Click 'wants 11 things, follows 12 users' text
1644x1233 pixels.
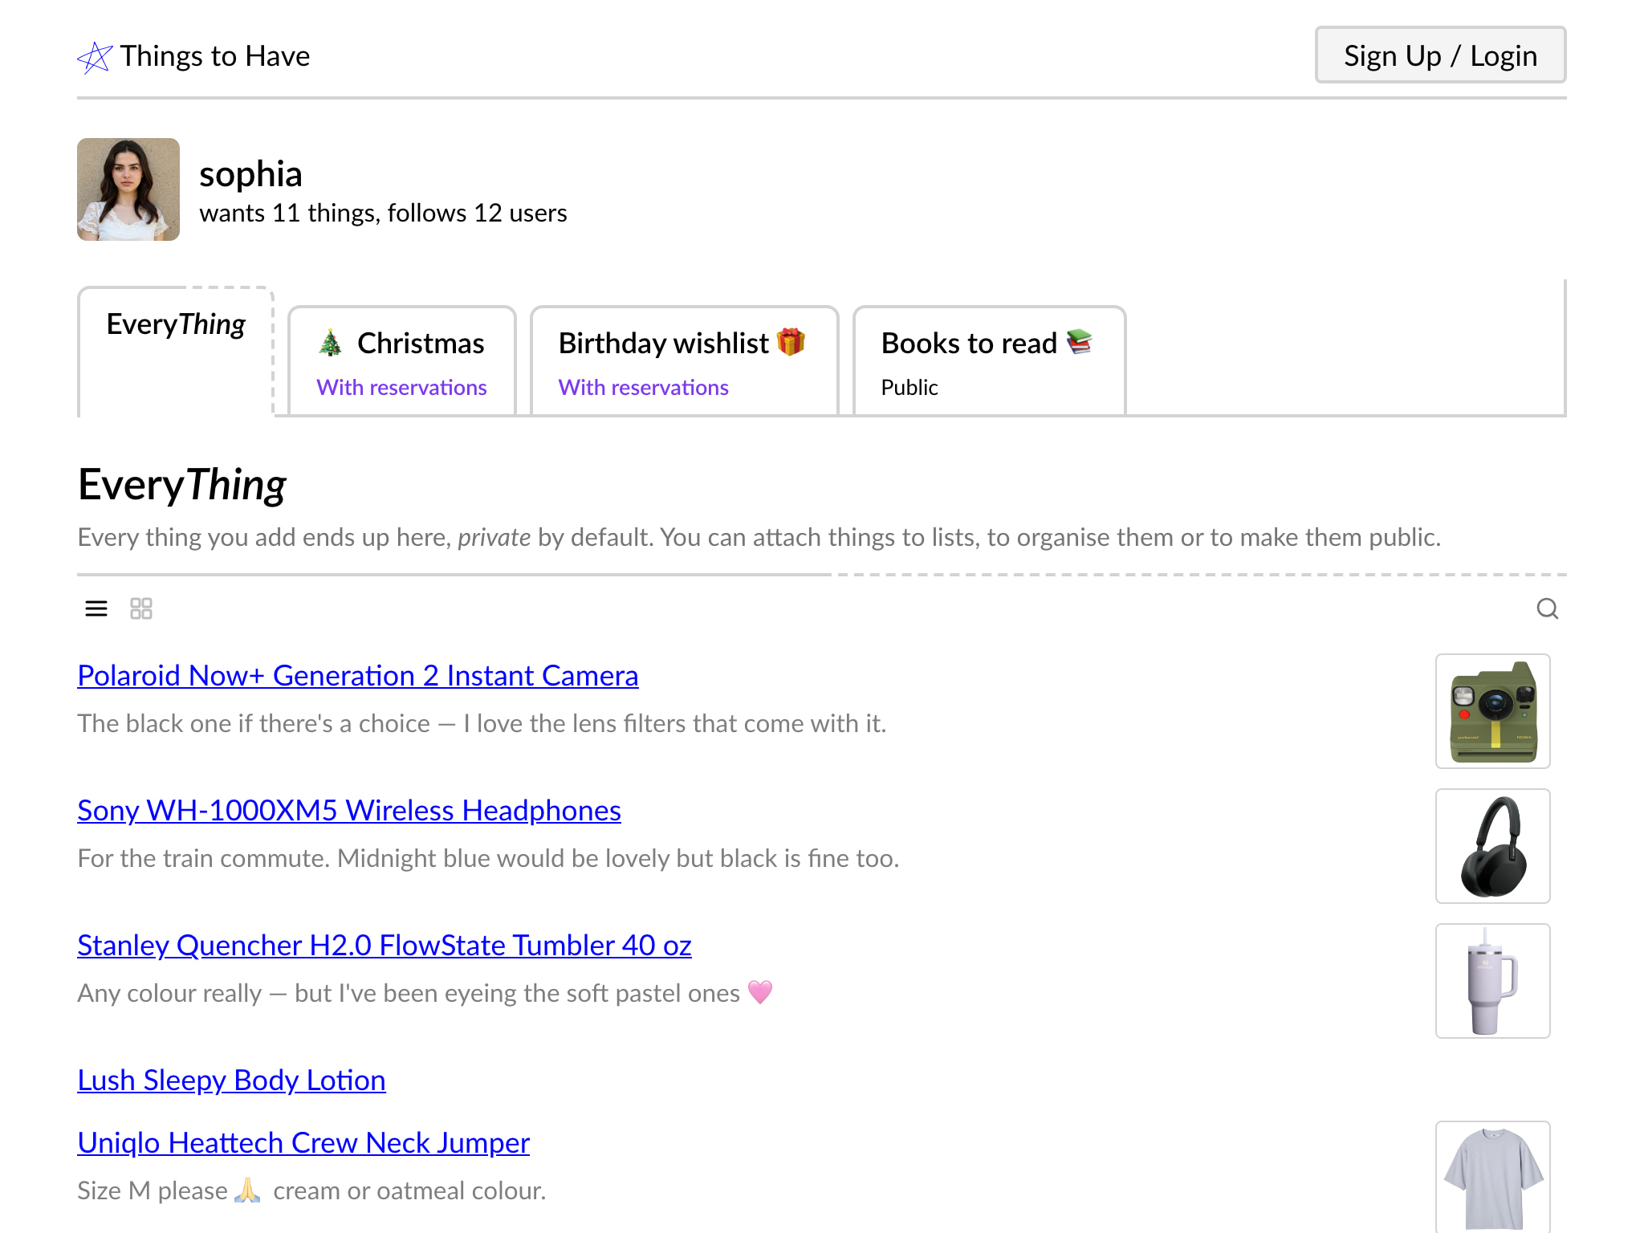coord(383,214)
